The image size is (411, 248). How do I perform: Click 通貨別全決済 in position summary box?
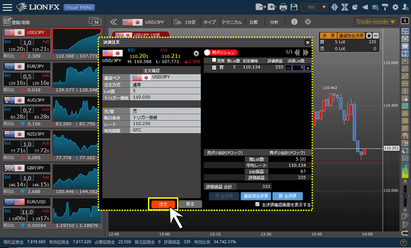tap(351, 35)
